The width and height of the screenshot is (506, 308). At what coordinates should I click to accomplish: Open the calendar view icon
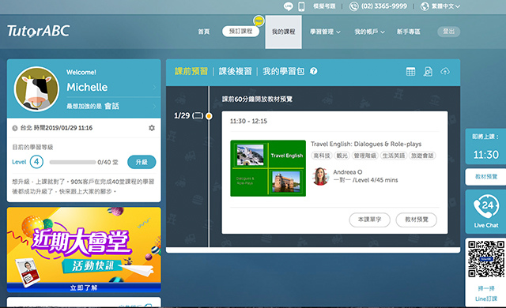point(410,72)
